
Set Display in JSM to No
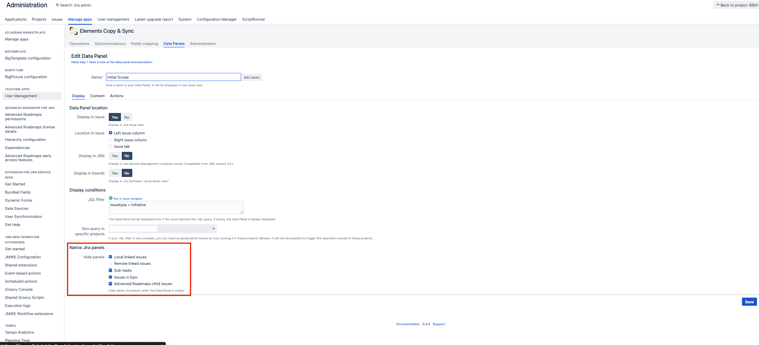127,156
